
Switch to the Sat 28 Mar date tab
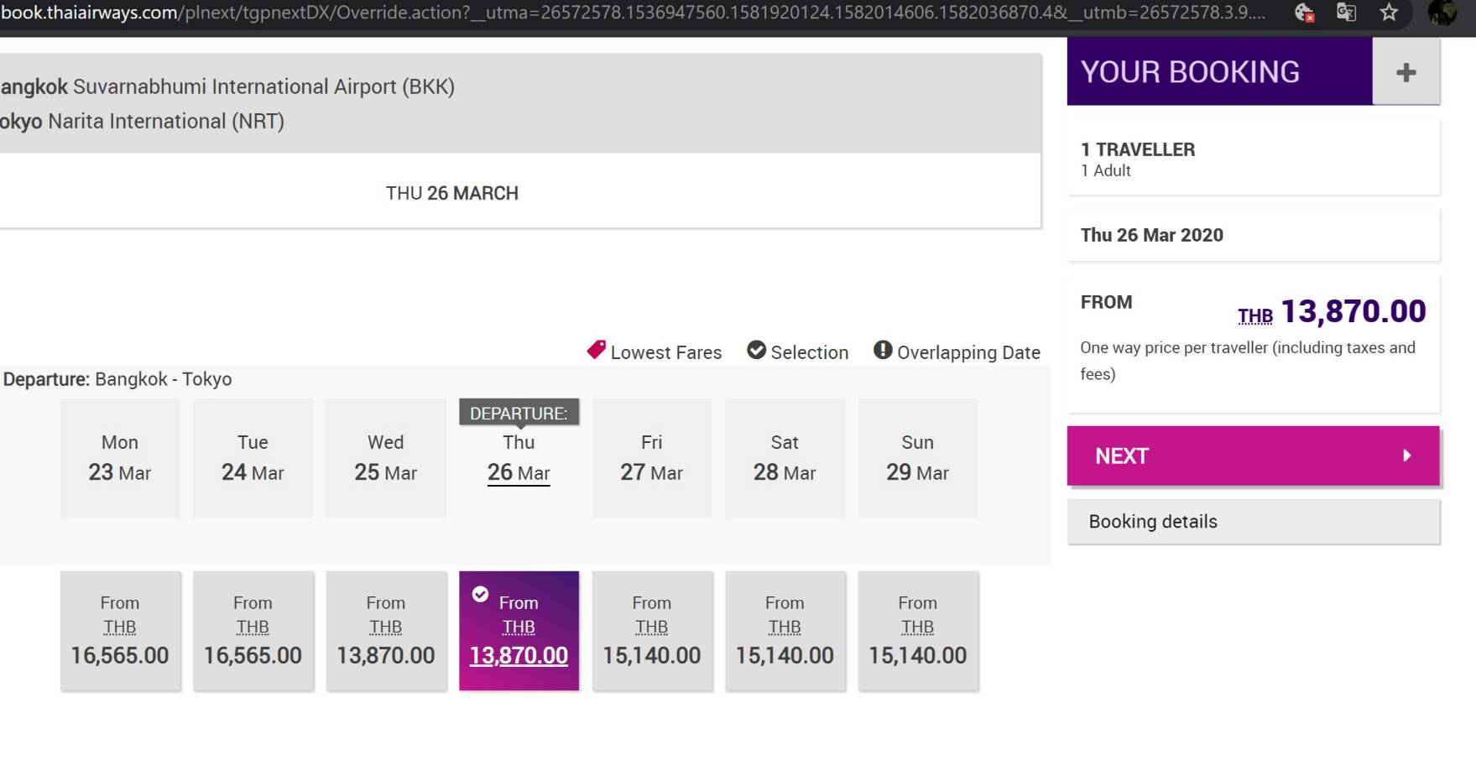click(x=785, y=458)
